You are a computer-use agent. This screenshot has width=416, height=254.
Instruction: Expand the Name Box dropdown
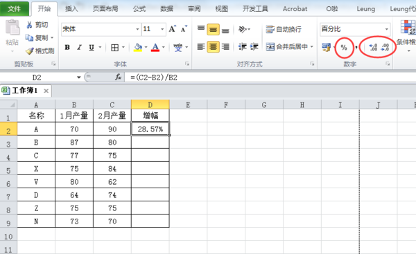(x=79, y=78)
